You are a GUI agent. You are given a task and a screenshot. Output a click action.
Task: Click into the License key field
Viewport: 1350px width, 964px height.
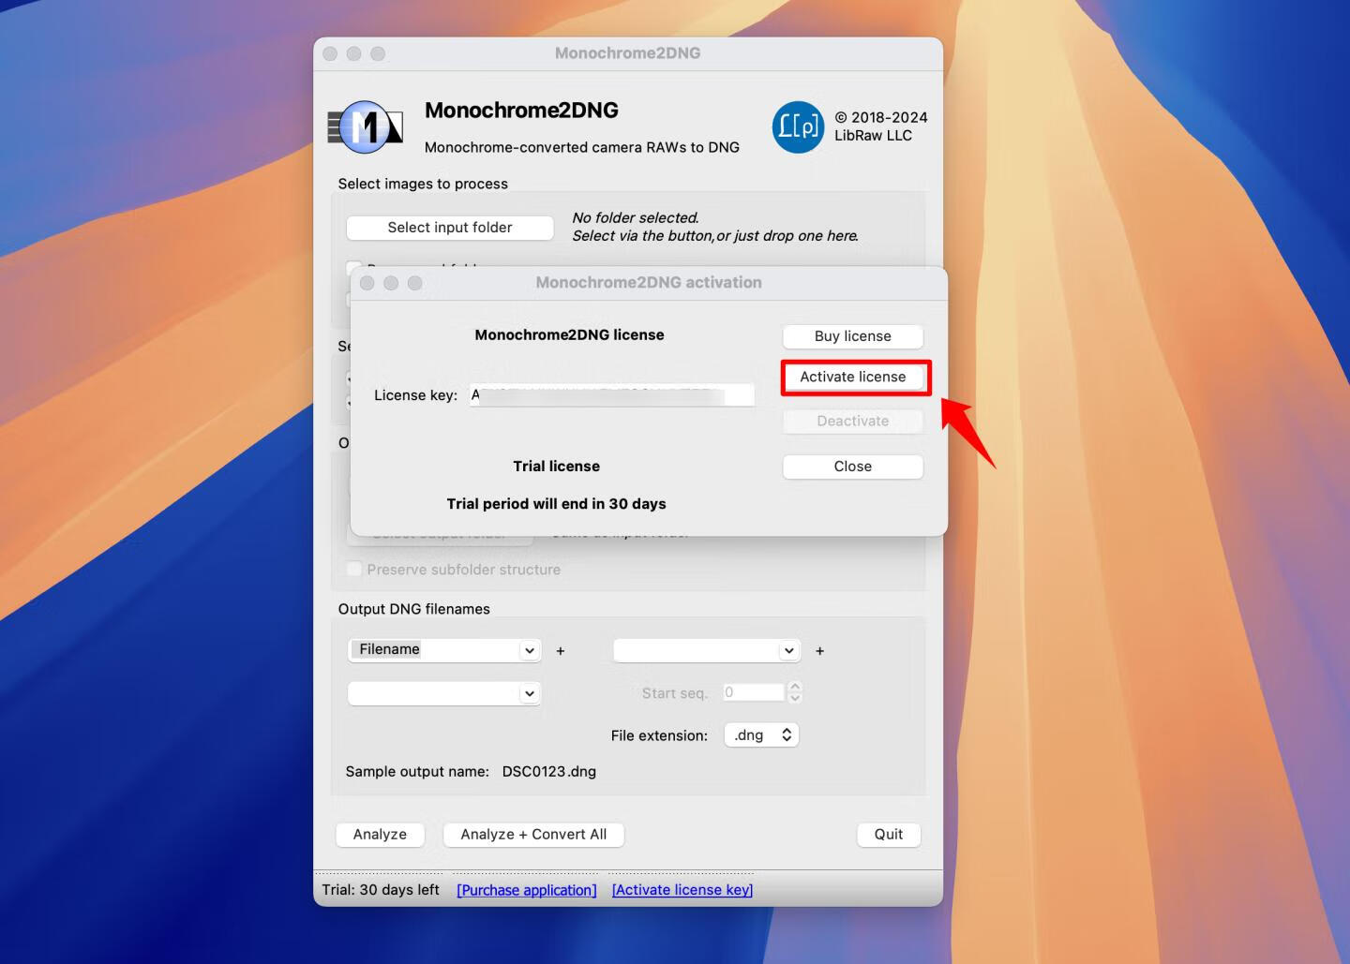click(x=612, y=395)
